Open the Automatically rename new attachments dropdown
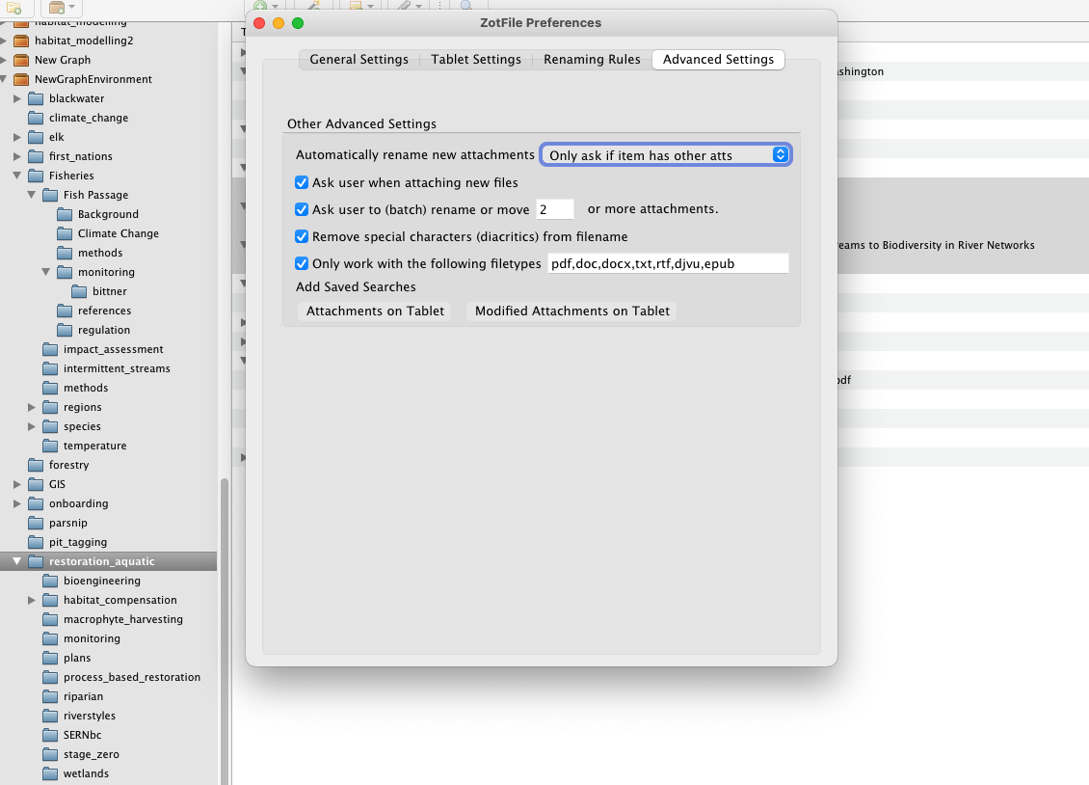This screenshot has width=1089, height=785. (665, 155)
